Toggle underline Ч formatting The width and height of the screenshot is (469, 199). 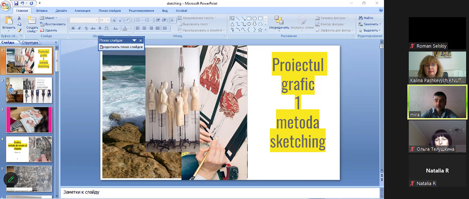point(86,28)
